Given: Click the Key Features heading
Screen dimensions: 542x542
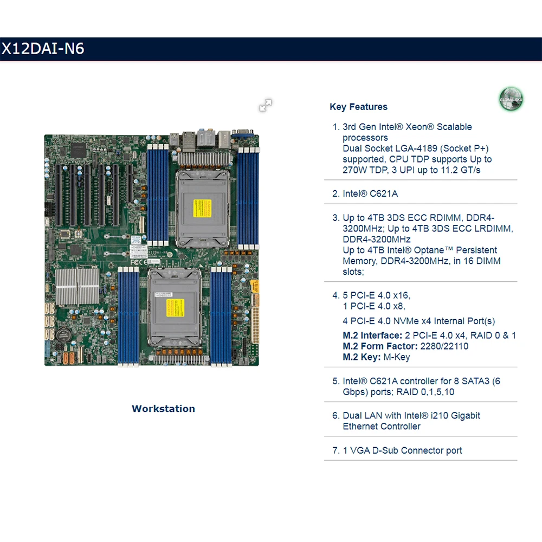Looking at the screenshot, I should click(358, 107).
